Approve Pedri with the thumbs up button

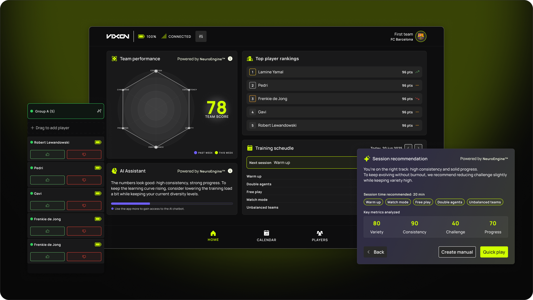pyautogui.click(x=47, y=180)
